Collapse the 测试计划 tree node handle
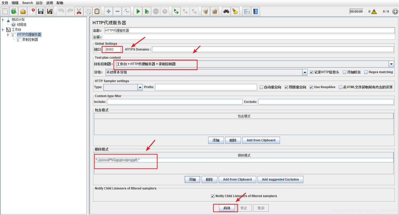 click(x=3, y=20)
